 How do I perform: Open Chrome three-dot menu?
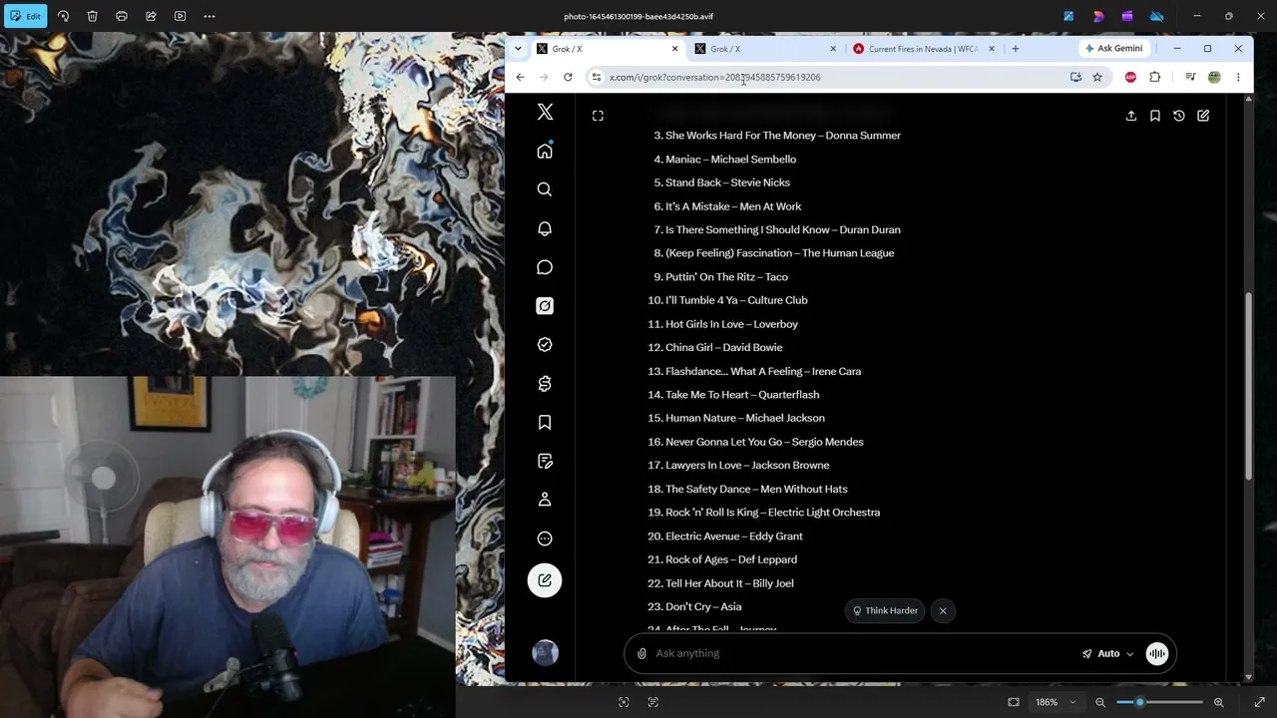coord(1238,77)
